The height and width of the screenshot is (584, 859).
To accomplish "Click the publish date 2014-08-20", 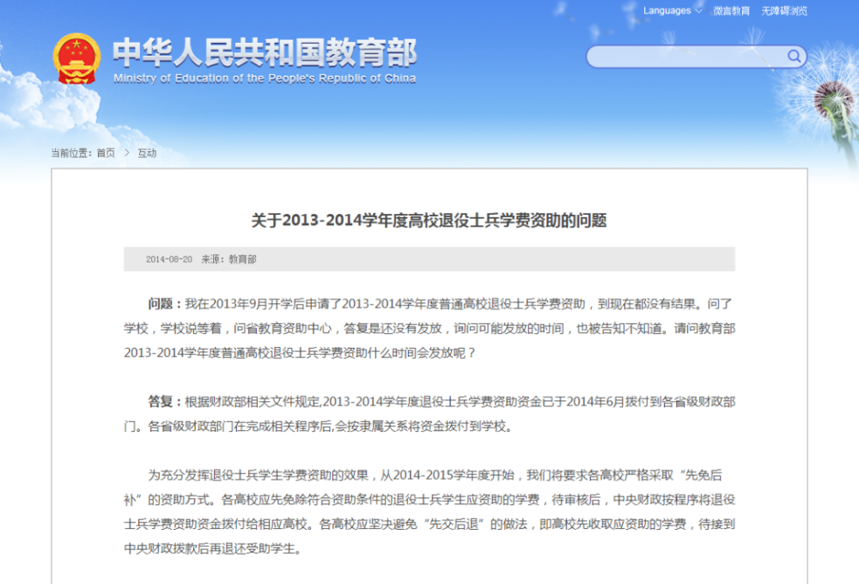I will (168, 259).
